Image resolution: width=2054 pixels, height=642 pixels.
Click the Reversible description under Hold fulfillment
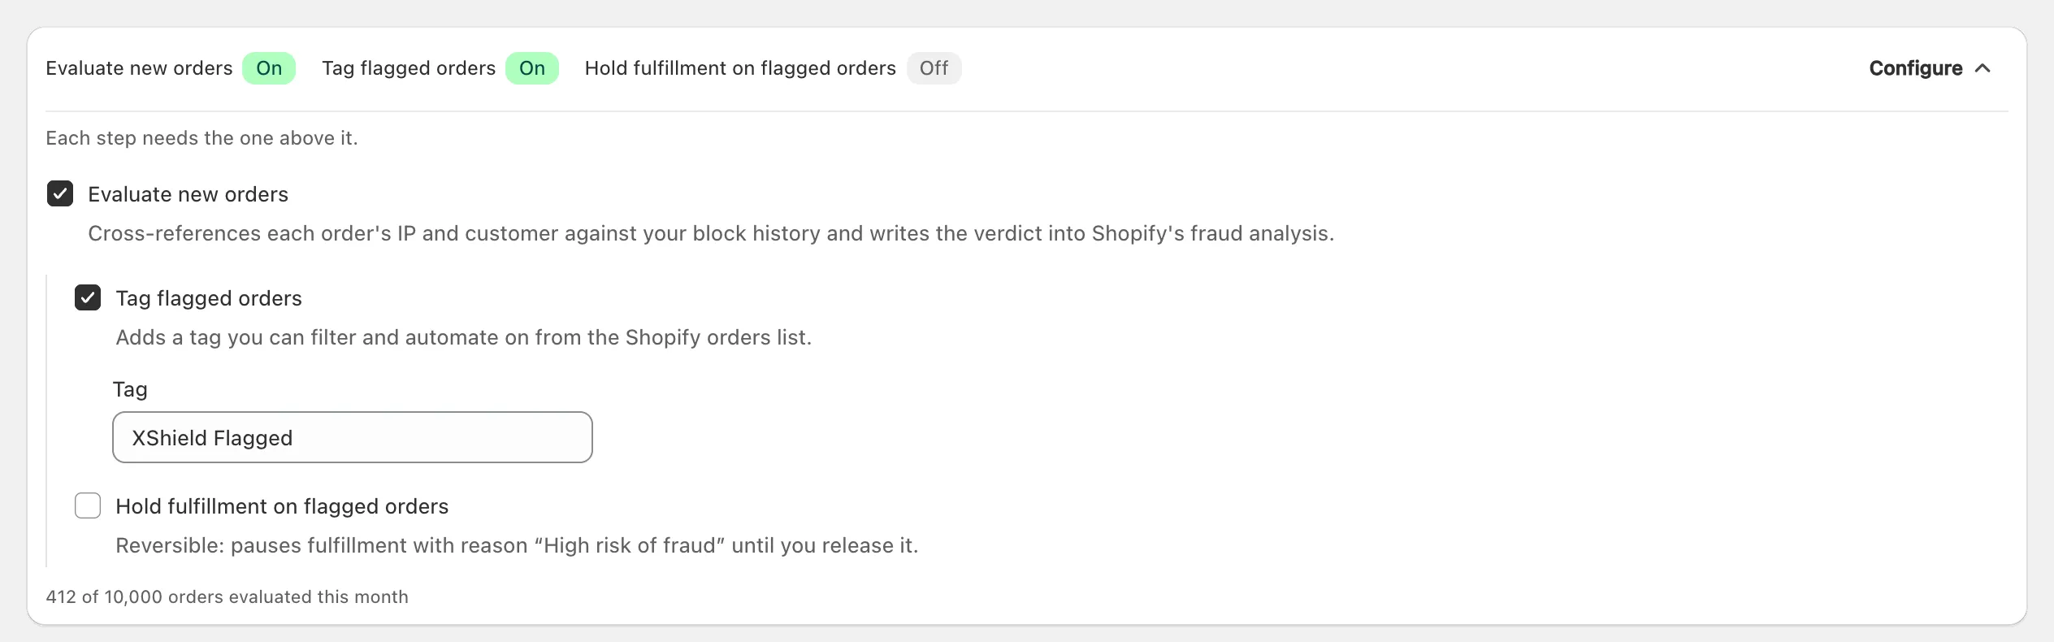(x=517, y=545)
